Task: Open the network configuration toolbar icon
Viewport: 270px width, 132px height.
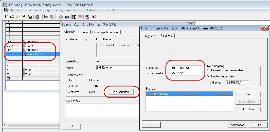Action: click(x=87, y=17)
